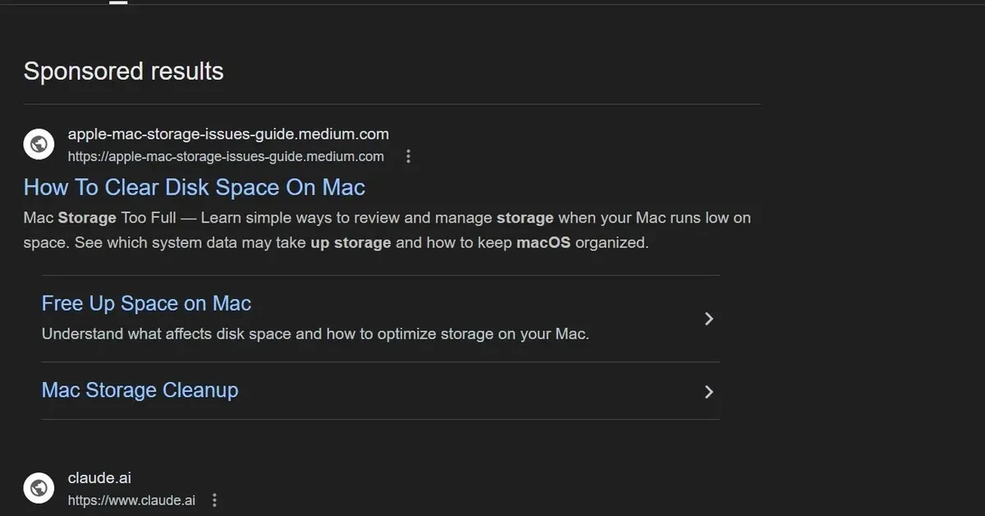Viewport: 985px width, 516px height.
Task: Click the https://www.claude.ai URL text
Action: pyautogui.click(x=131, y=500)
